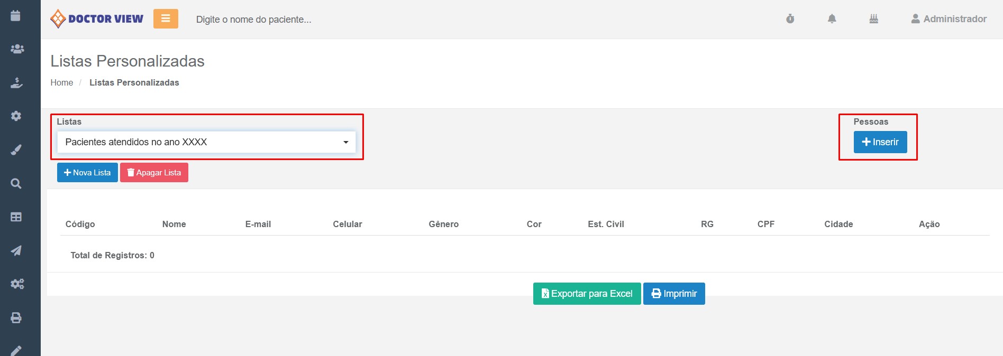Click Inserir button under Pessoas
Screen dimensions: 1003x356
[880, 142]
